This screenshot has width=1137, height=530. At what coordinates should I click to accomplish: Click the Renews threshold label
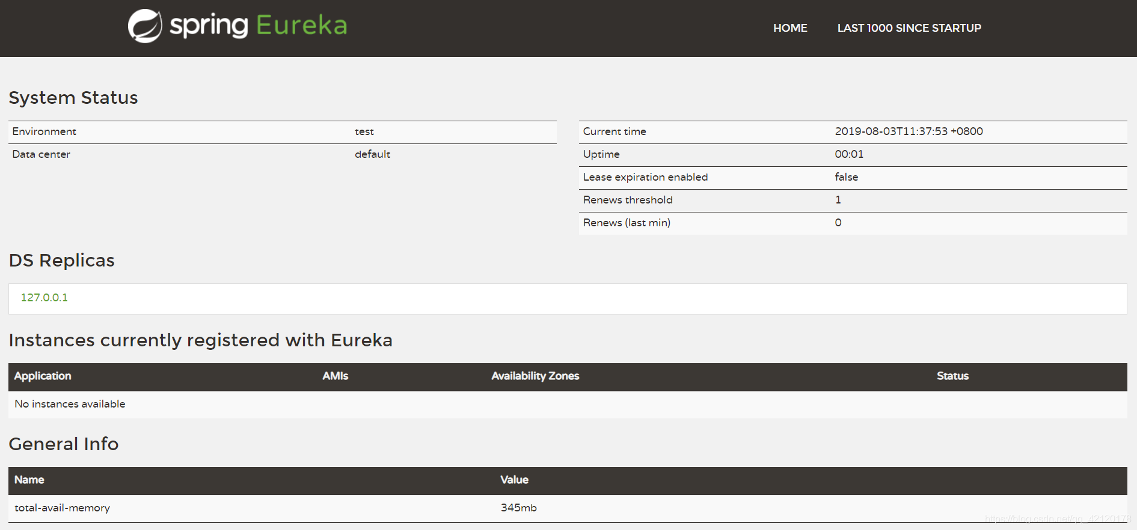[628, 200]
